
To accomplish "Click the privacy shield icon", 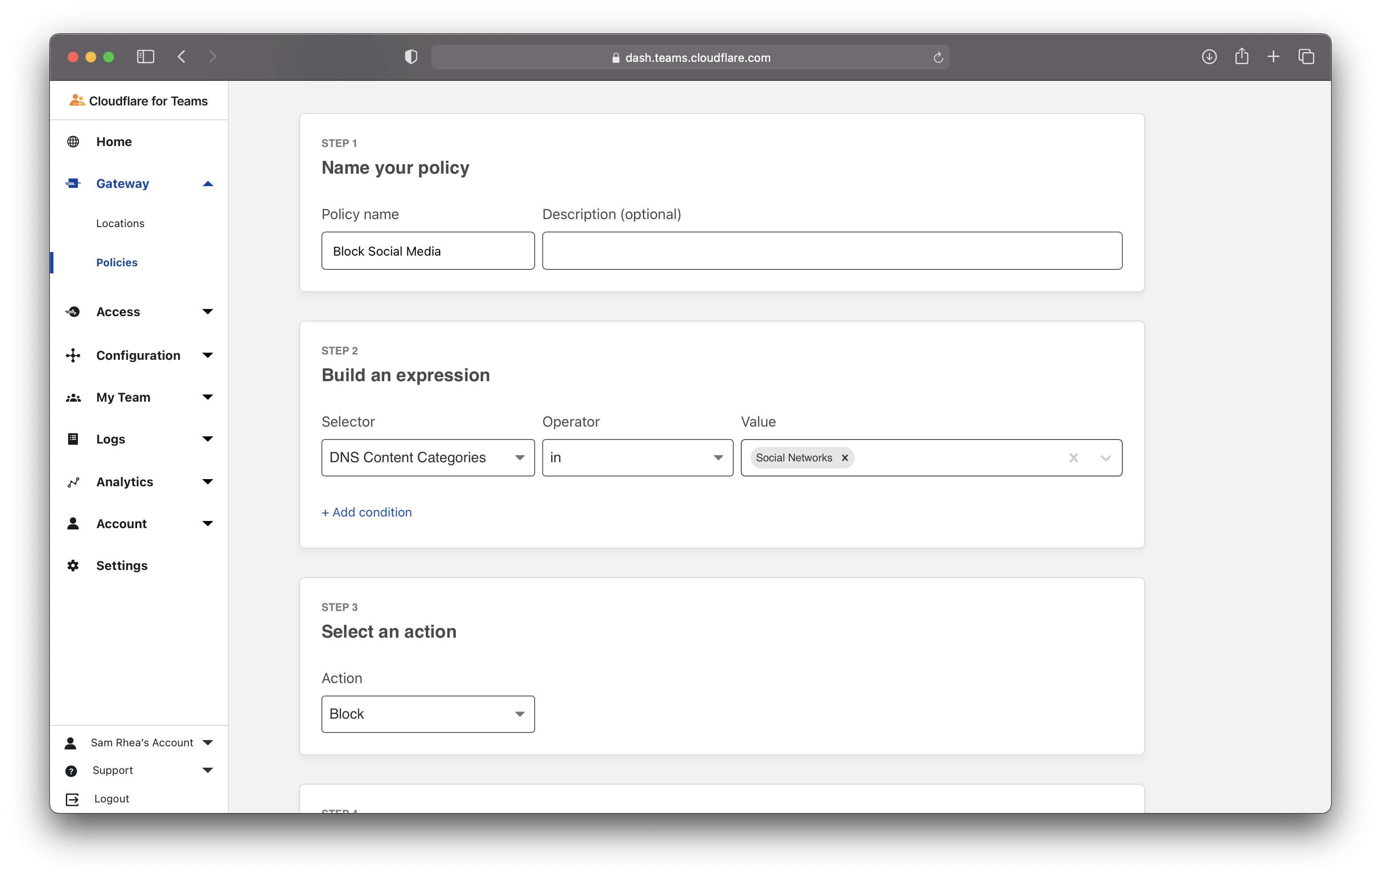I will (x=410, y=57).
